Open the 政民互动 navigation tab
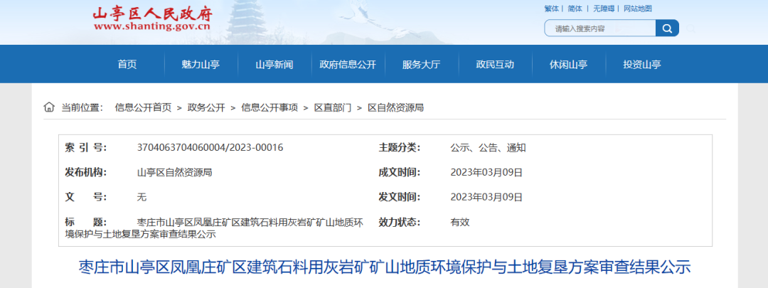This screenshot has height=288, width=768. [x=495, y=65]
